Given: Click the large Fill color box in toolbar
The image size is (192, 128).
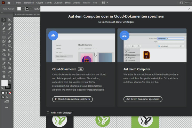Looking at the screenshot, I should pyautogui.click(x=4, y=83).
